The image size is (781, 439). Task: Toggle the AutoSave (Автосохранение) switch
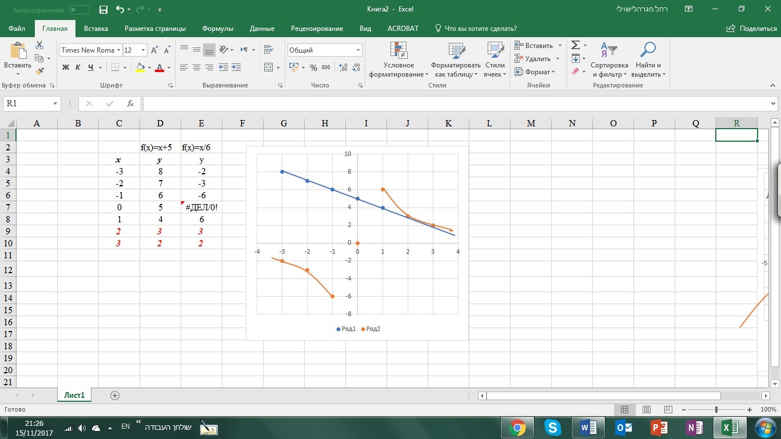point(79,10)
